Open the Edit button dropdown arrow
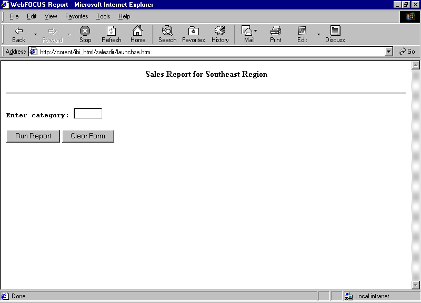The image size is (421, 303). pyautogui.click(x=318, y=34)
